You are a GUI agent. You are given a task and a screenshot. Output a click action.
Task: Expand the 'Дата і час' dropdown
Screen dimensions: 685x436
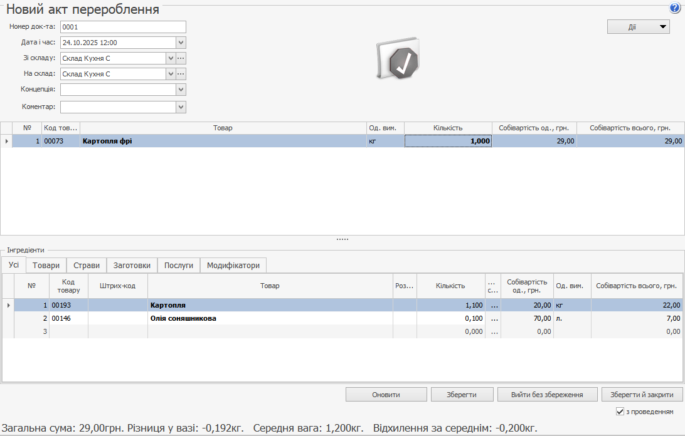[181, 43]
